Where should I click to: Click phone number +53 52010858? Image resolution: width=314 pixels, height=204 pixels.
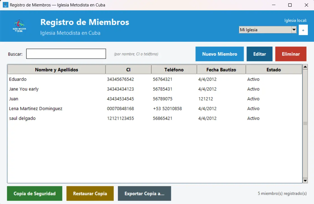pos(167,109)
